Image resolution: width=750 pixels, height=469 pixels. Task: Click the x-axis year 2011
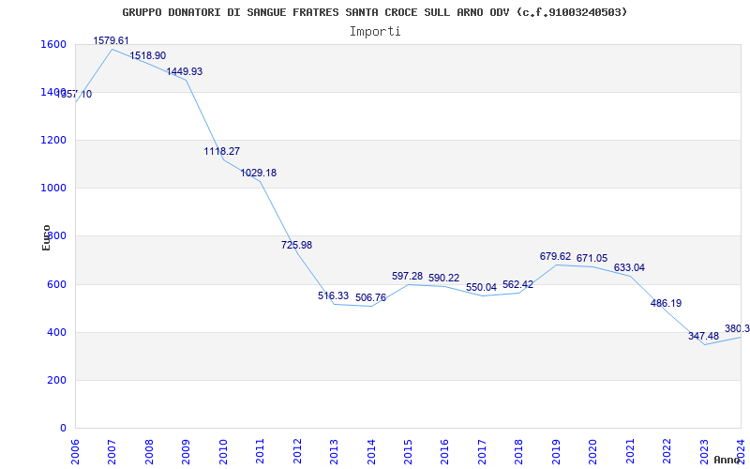tap(260, 452)
